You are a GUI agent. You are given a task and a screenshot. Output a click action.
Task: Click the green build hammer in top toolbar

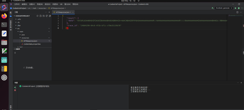pos(213,8)
